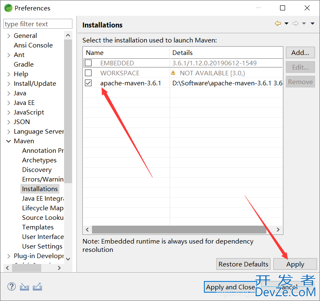Open the back history dropdown arrow
Viewport: 320px width, 301px height.
click(287, 23)
